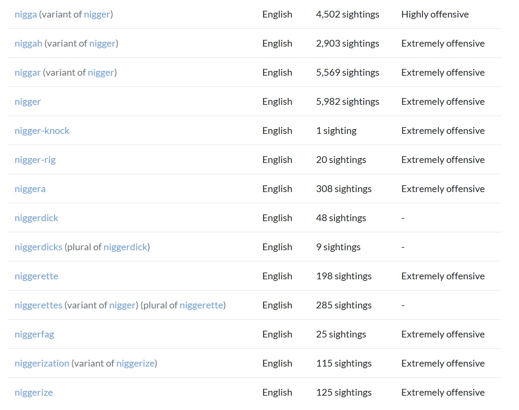Select the "198 sightings" cell
Viewport: 519px width, 410px height.
point(344,277)
